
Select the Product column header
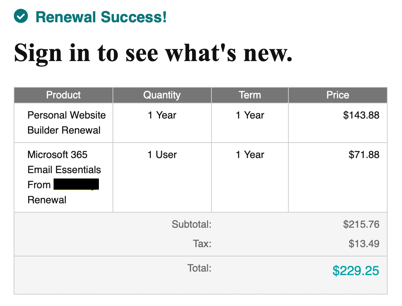click(x=64, y=95)
